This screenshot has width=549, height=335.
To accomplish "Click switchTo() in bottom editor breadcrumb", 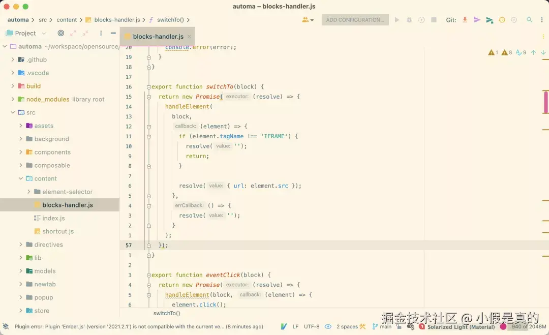I will point(167,313).
